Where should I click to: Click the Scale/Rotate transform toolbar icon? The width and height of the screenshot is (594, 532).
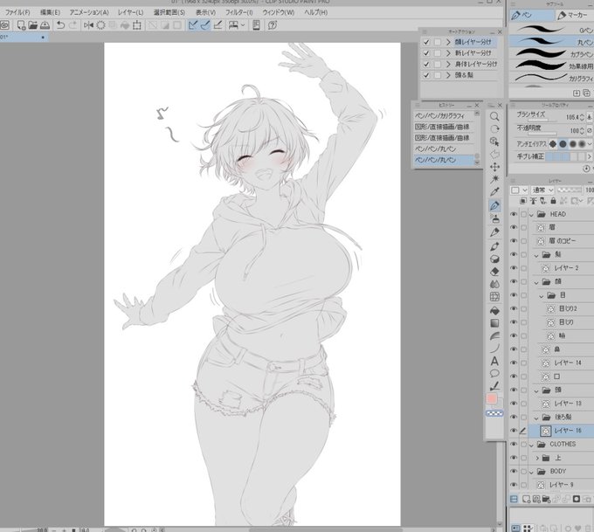pyautogui.click(x=137, y=25)
